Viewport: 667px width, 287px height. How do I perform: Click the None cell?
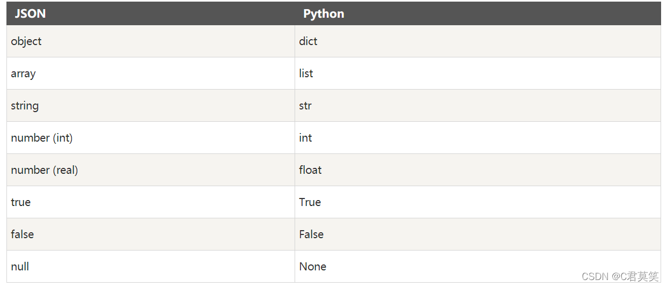[478, 267]
